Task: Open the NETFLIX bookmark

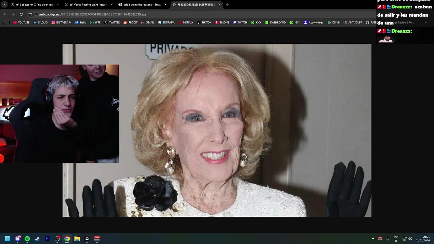Action: pos(186,23)
